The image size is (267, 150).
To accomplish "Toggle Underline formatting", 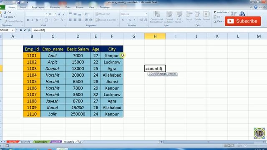I will 37,20.
